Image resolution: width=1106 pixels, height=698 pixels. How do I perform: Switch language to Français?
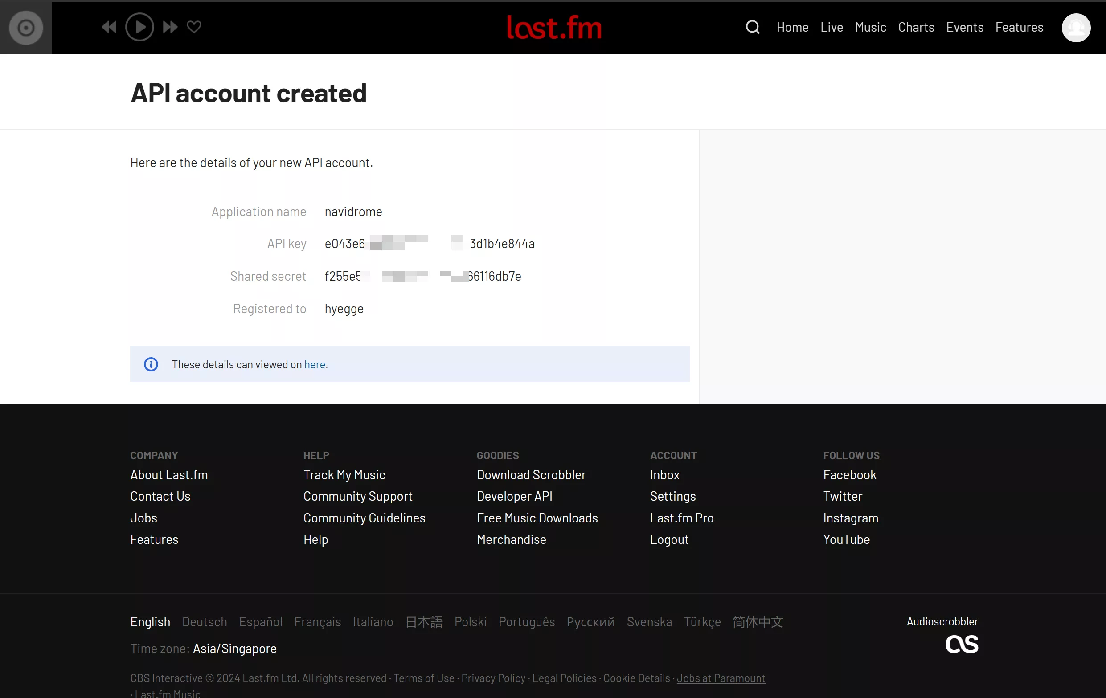317,622
